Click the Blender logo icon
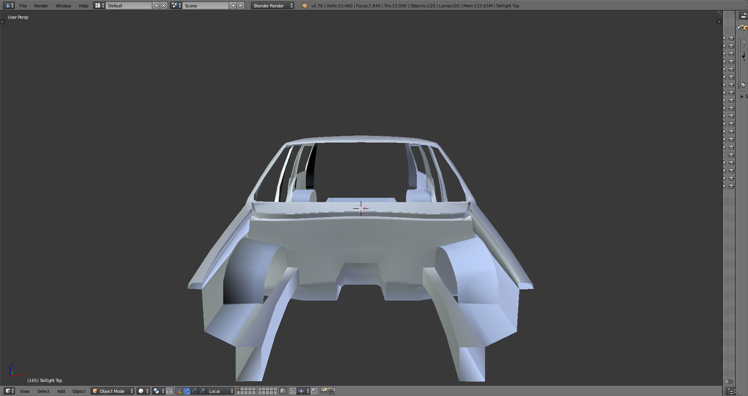Viewport: 748px width, 396px height. click(304, 5)
